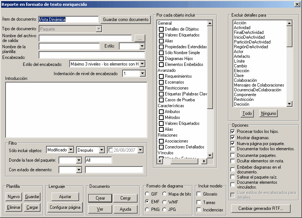Click the Encabezado text field
Screen dimensions: 302x218
pos(92,55)
